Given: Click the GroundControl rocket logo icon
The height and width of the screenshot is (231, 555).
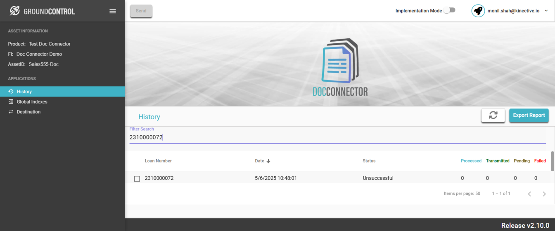Looking at the screenshot, I should tap(15, 11).
